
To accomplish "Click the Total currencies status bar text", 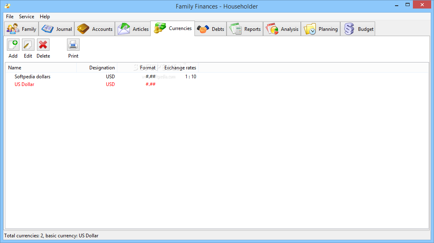I will click(51, 236).
